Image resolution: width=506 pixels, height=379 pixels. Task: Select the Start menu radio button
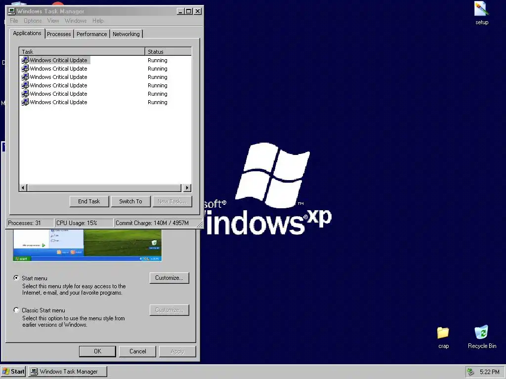[x=16, y=278]
